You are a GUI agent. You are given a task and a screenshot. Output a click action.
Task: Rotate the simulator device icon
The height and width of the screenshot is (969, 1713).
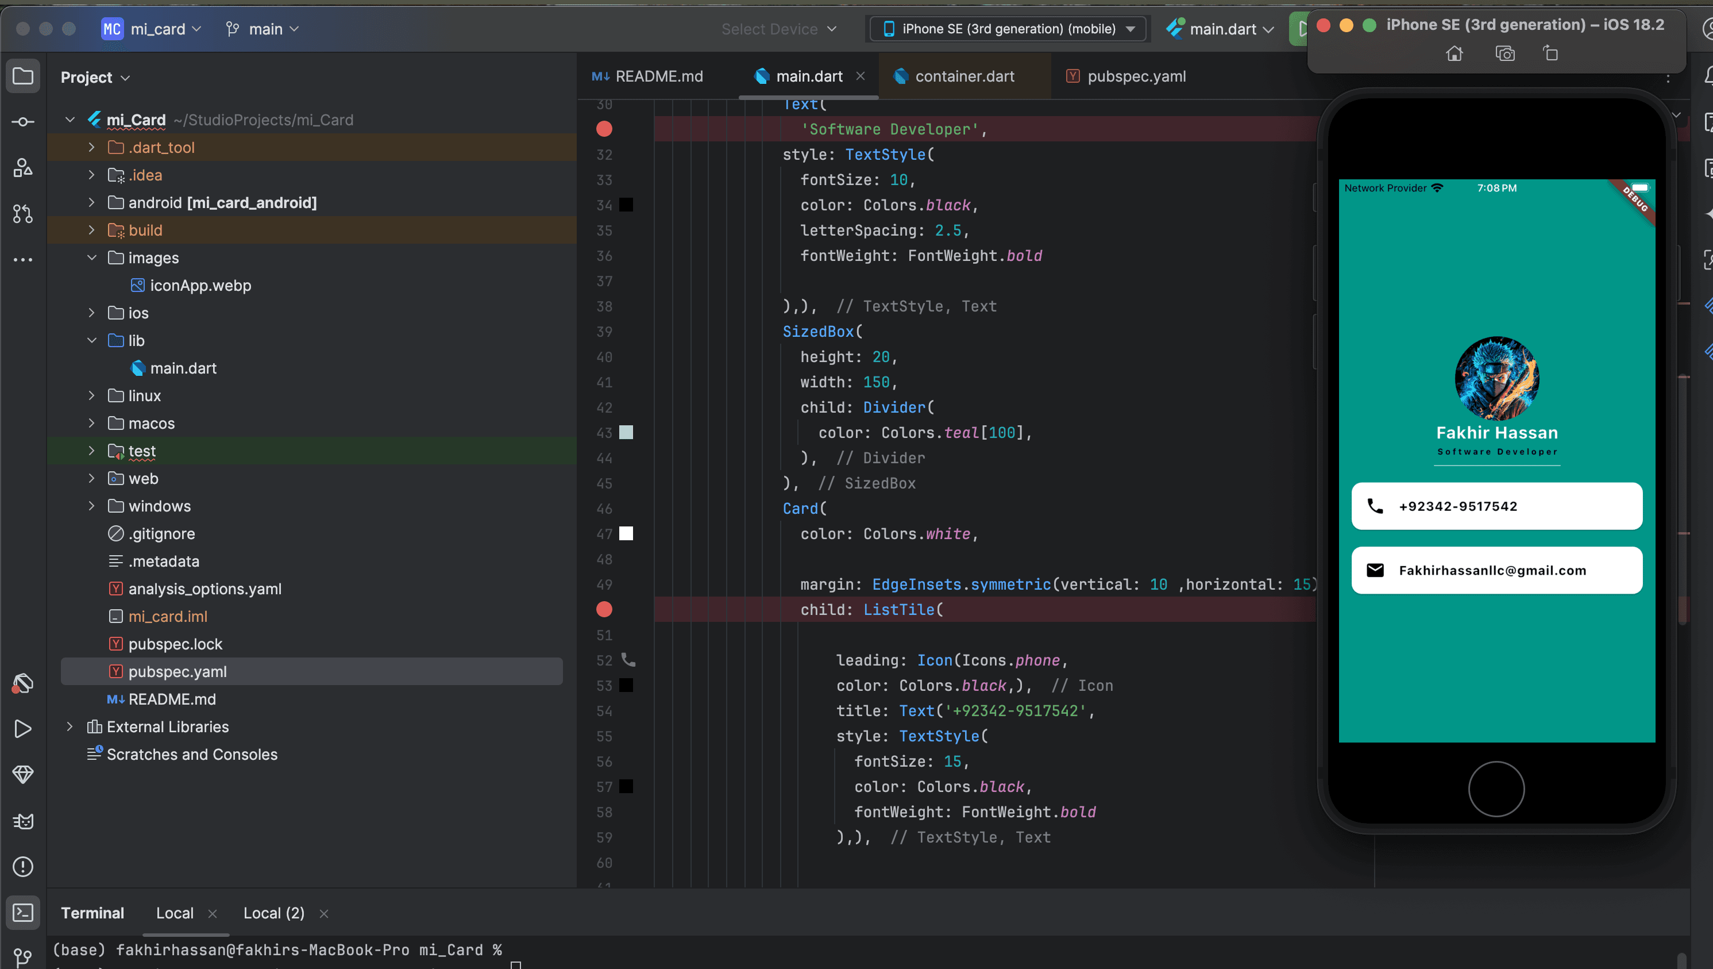1550,53
